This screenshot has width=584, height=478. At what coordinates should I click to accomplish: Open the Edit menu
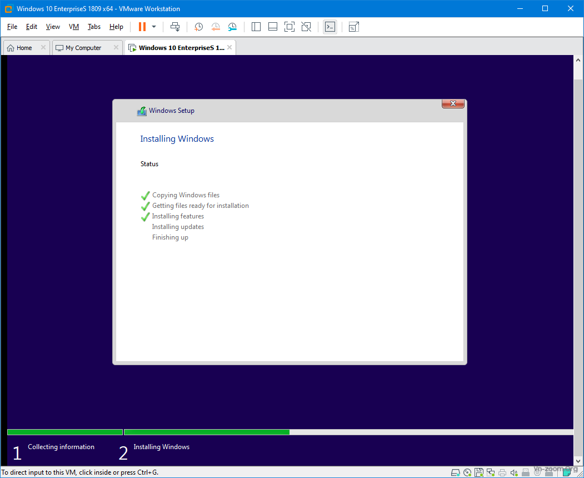[x=32, y=27]
